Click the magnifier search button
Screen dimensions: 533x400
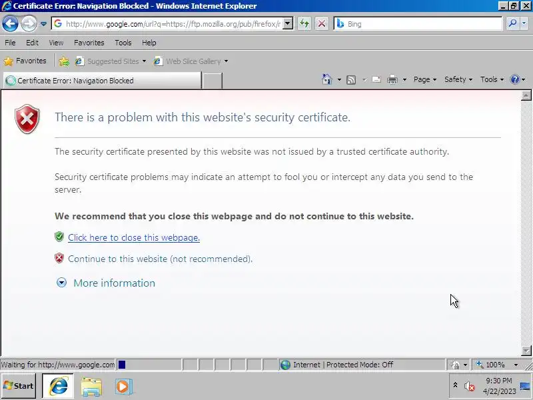[512, 24]
